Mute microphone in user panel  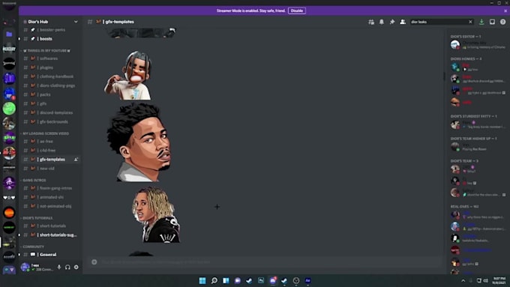click(59, 268)
